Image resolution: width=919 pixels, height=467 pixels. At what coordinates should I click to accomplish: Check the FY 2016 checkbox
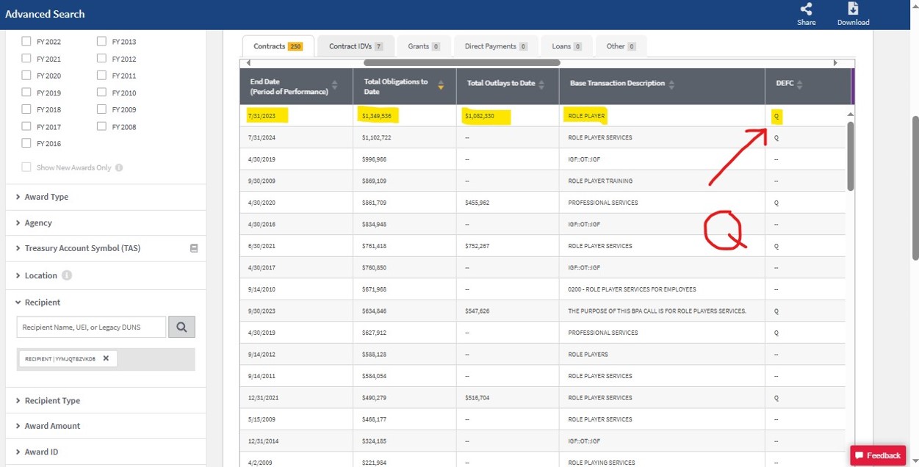(26, 143)
